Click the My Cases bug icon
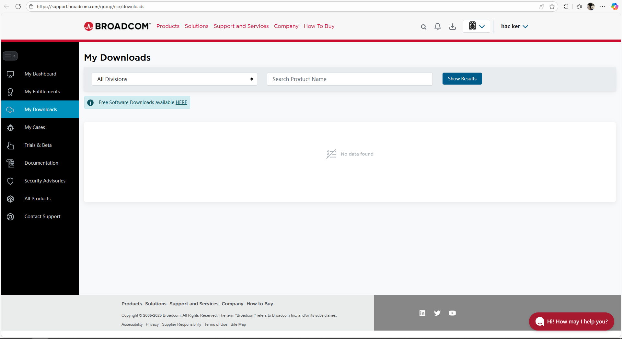 pyautogui.click(x=10, y=128)
